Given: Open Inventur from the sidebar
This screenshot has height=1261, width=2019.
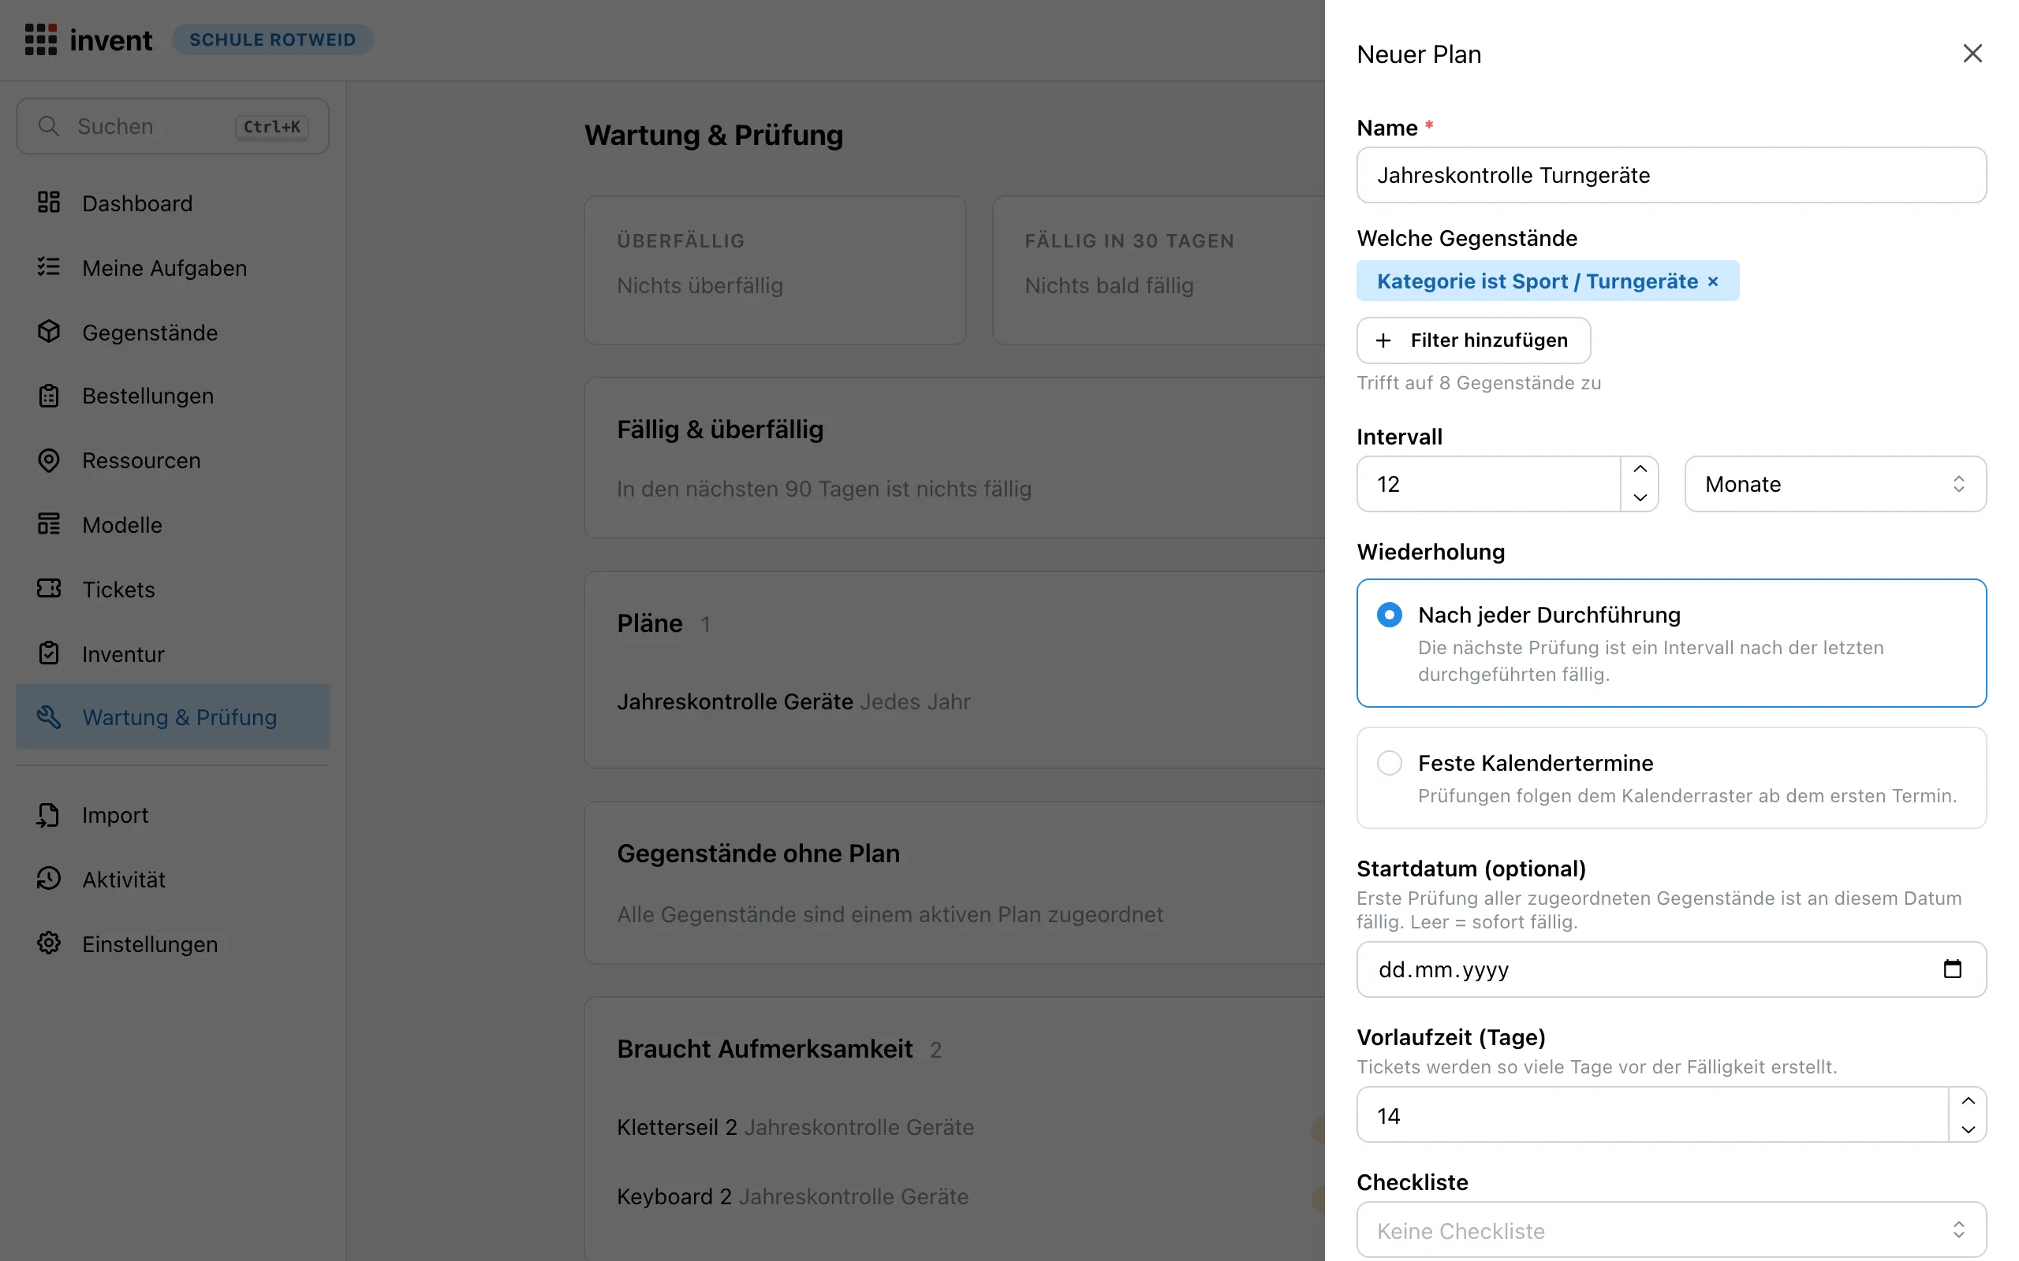Looking at the screenshot, I should pyautogui.click(x=173, y=654).
